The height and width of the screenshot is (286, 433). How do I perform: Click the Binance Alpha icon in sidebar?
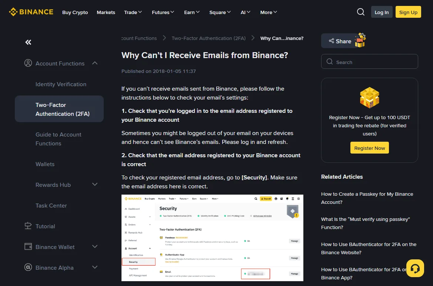[x=28, y=267]
